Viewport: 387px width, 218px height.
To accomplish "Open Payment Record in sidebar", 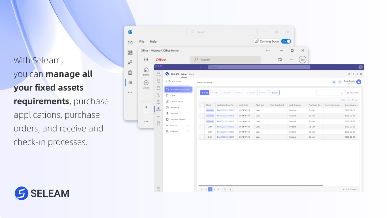I will 178,119.
